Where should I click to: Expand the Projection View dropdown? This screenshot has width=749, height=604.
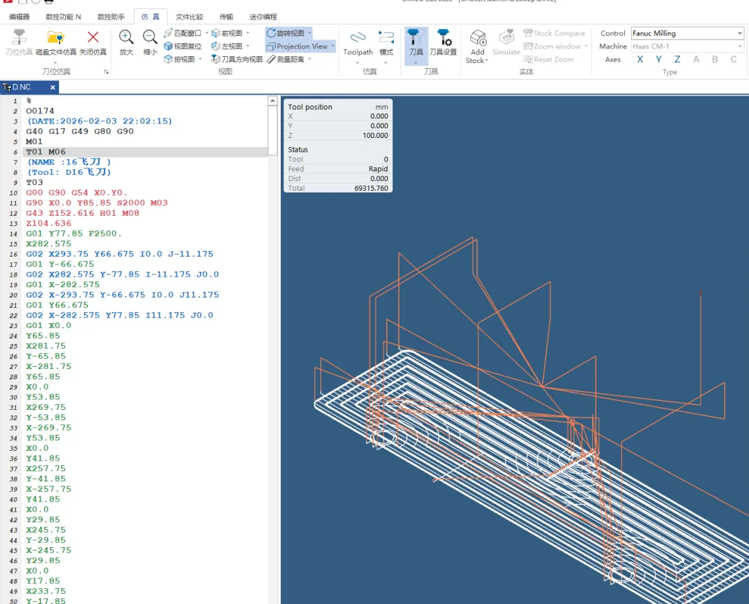point(333,46)
